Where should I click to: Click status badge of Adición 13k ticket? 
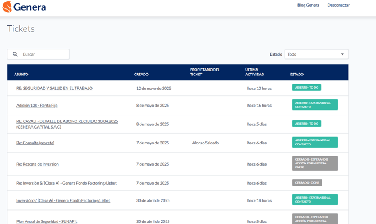[x=315, y=105]
